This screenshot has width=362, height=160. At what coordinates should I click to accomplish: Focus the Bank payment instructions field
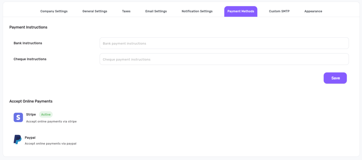[224, 43]
